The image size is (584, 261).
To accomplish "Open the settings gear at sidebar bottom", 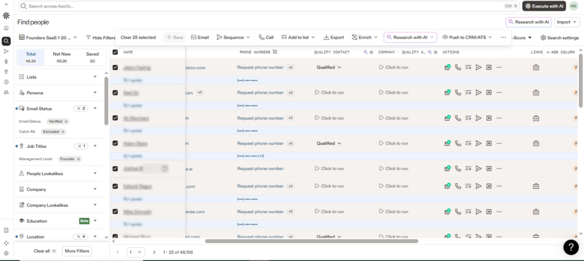I will [x=6, y=253].
